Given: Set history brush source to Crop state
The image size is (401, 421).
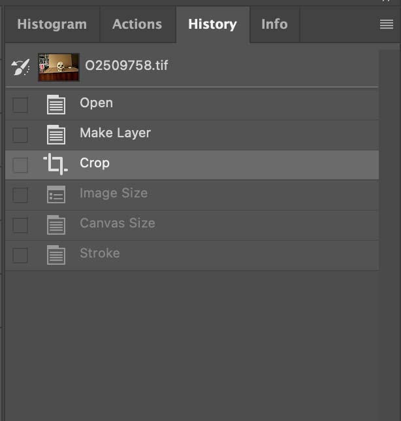Looking at the screenshot, I should pos(20,165).
